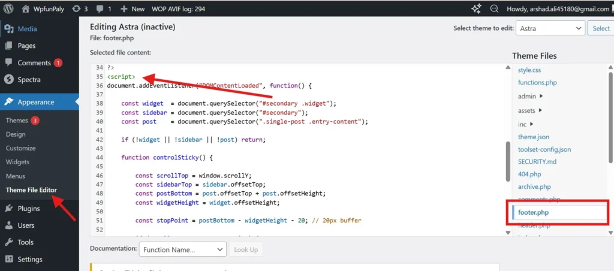The width and height of the screenshot is (614, 271).
Task: Select footer.php in Theme Files
Action: pyautogui.click(x=533, y=213)
